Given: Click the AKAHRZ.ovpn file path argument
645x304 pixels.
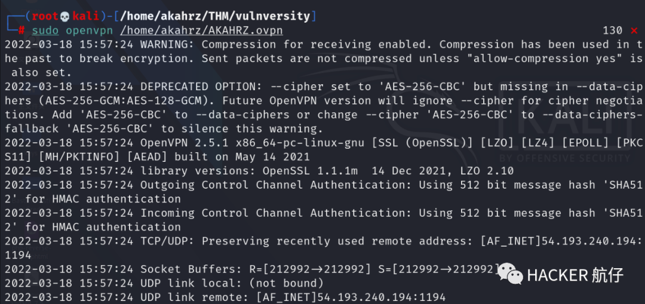Looking at the screenshot, I should (201, 30).
